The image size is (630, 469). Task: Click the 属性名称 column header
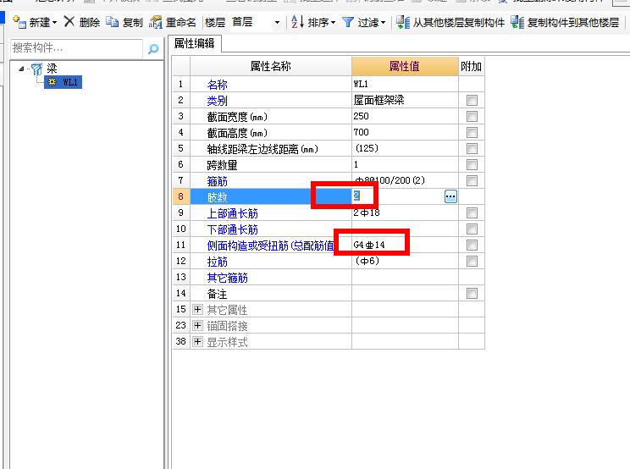click(270, 66)
